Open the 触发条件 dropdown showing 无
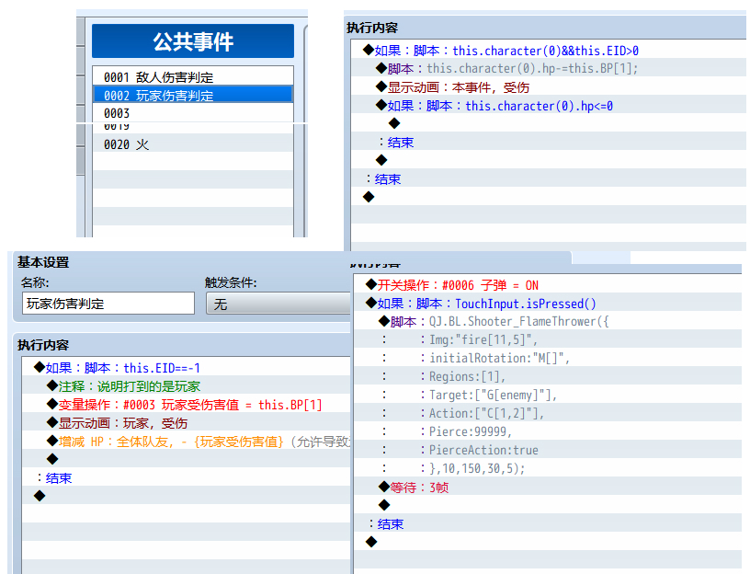This screenshot has width=750, height=574. pyautogui.click(x=278, y=304)
